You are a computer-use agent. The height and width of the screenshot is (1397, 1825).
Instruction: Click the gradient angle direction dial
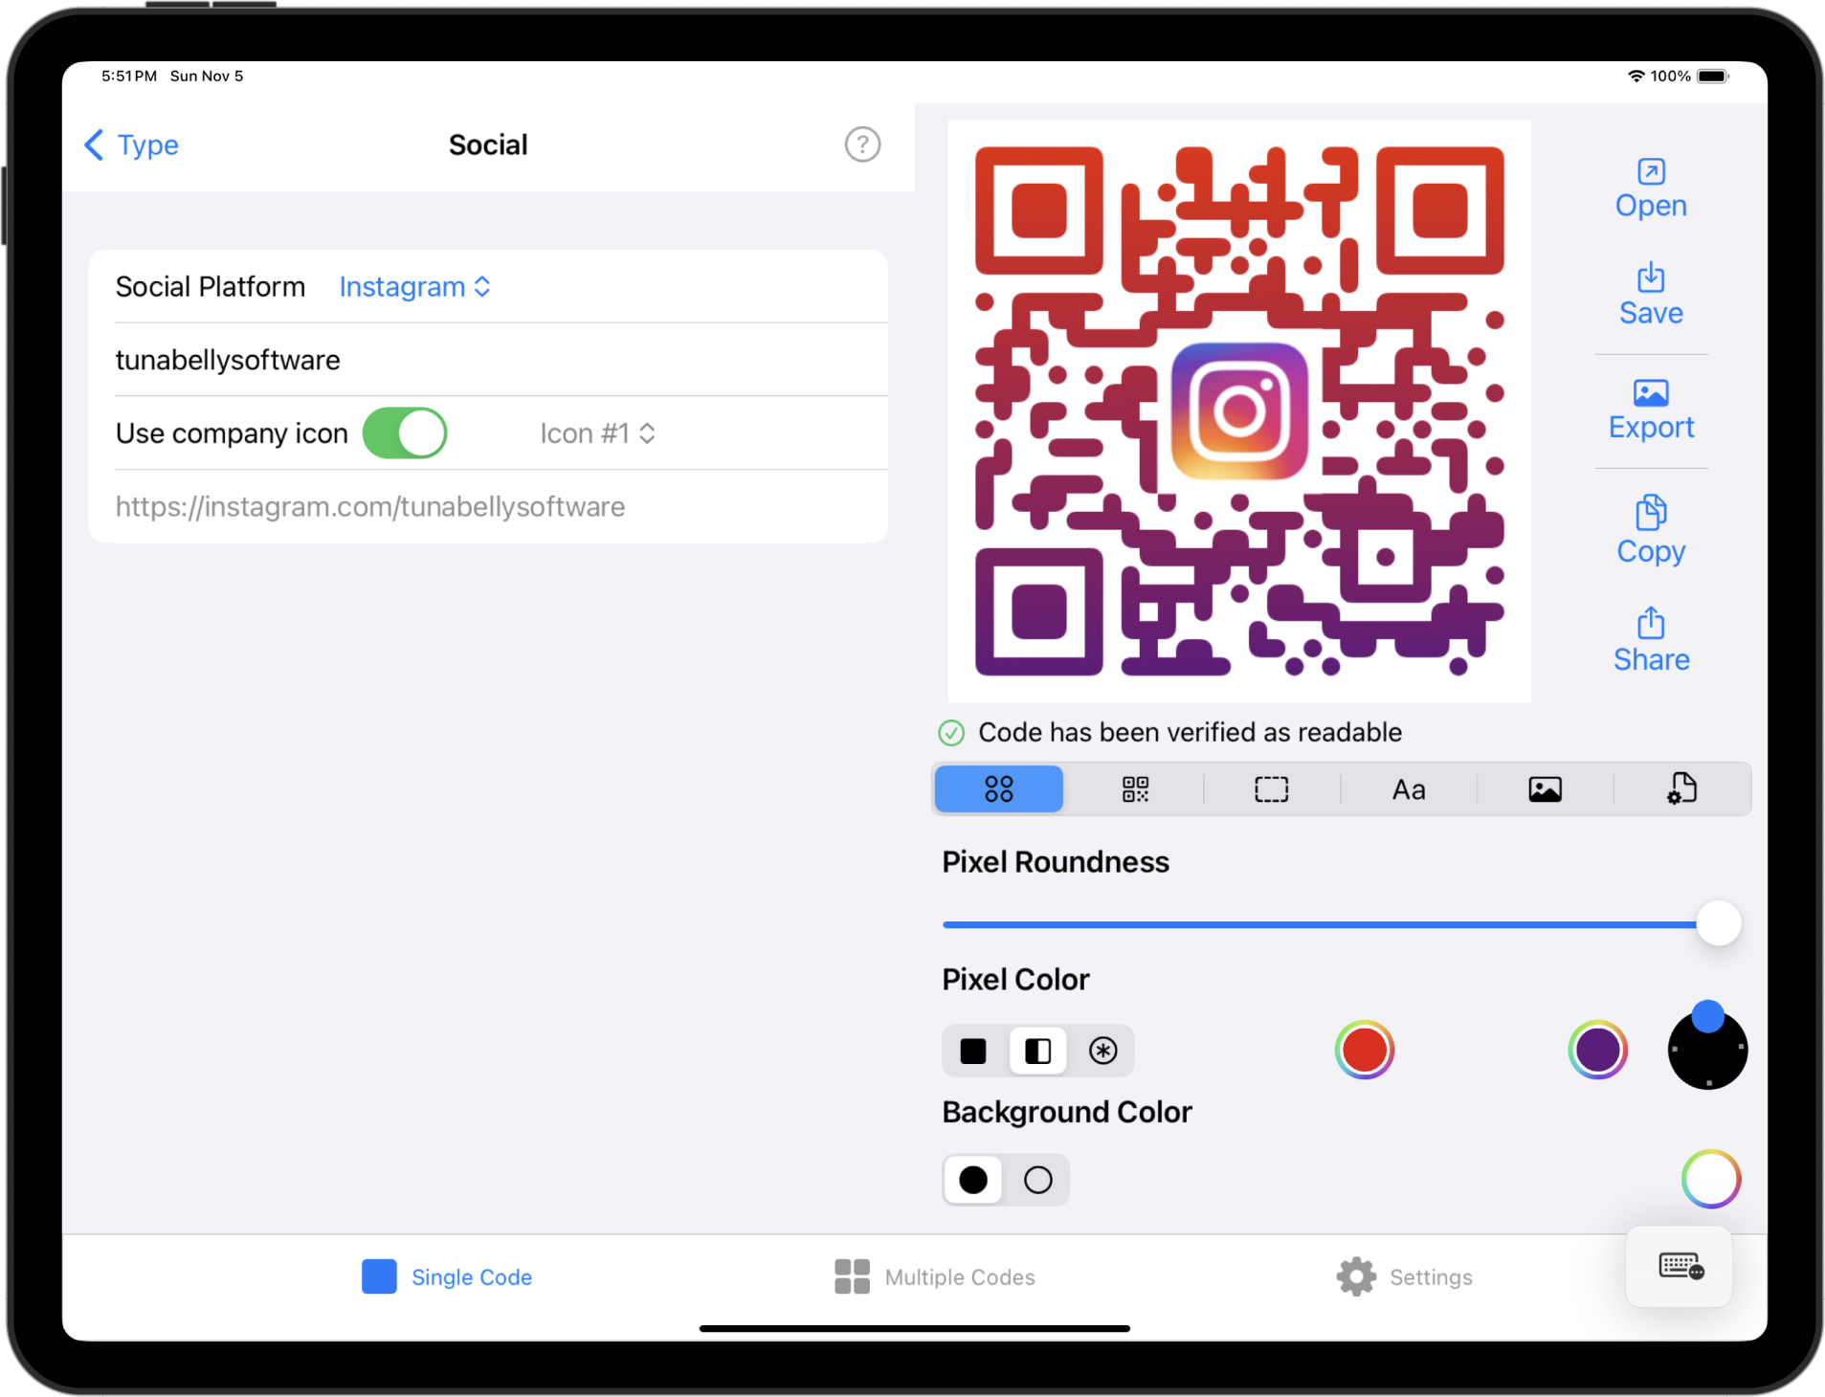[x=1707, y=1048]
